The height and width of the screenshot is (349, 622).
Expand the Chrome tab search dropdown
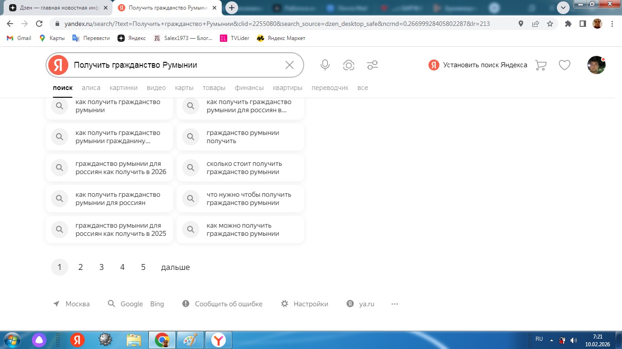click(563, 7)
